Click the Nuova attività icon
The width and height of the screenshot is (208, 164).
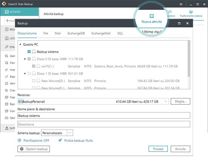point(151,16)
